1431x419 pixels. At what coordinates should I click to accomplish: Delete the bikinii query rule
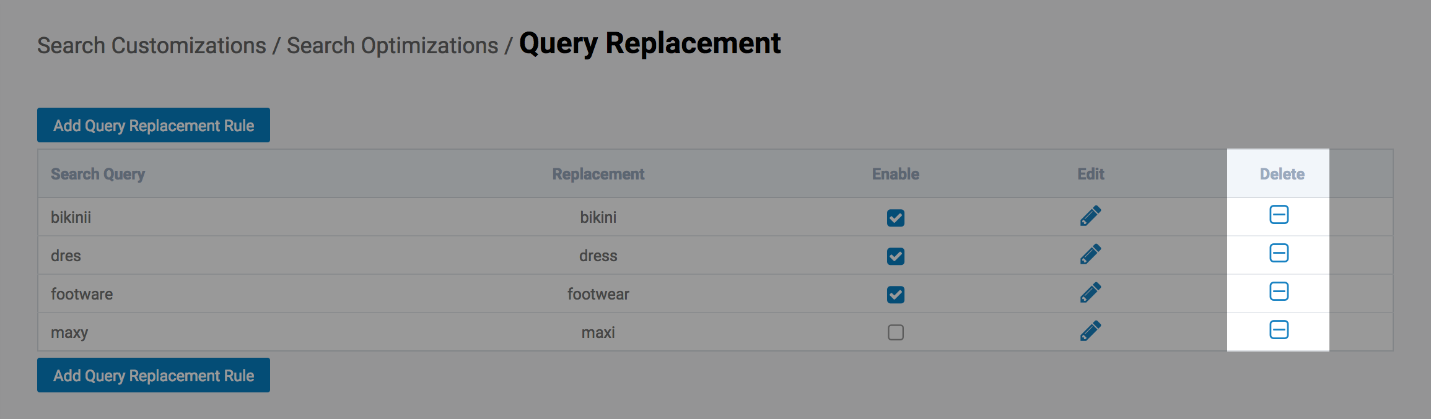[1279, 215]
